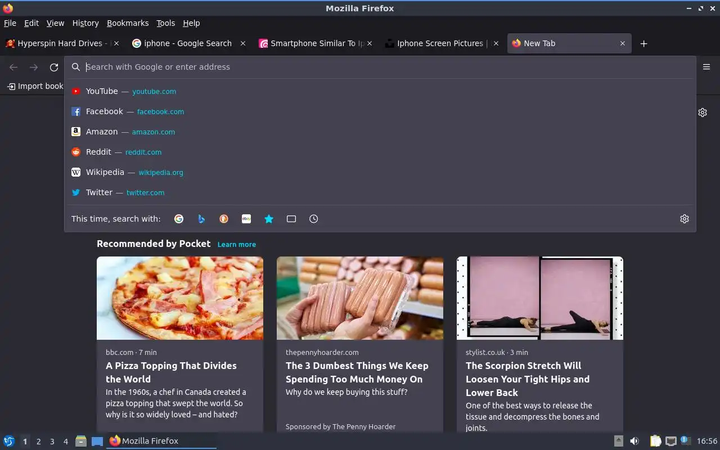Open the Scorpion Stretch article thumbnail

click(540, 298)
